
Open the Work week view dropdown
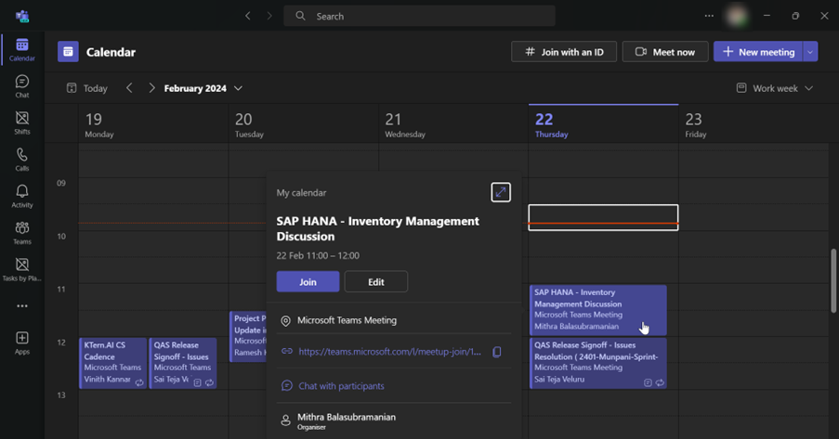coord(775,88)
